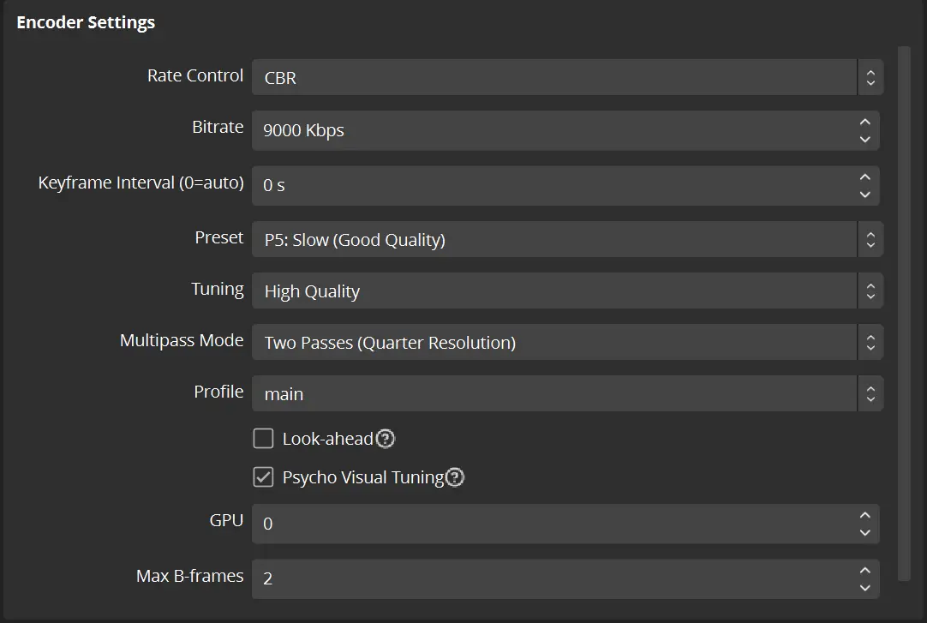Screen dimensions: 927x623
Task: Enable the Look-ahead checkbox
Action: pos(263,440)
